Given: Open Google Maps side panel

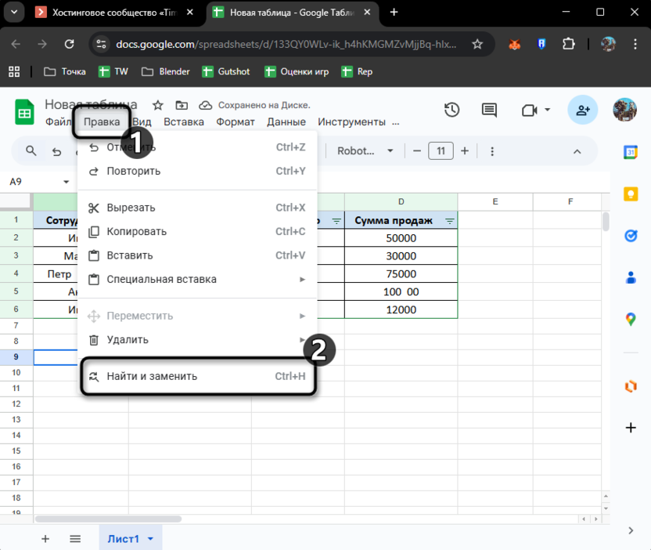Looking at the screenshot, I should [631, 319].
